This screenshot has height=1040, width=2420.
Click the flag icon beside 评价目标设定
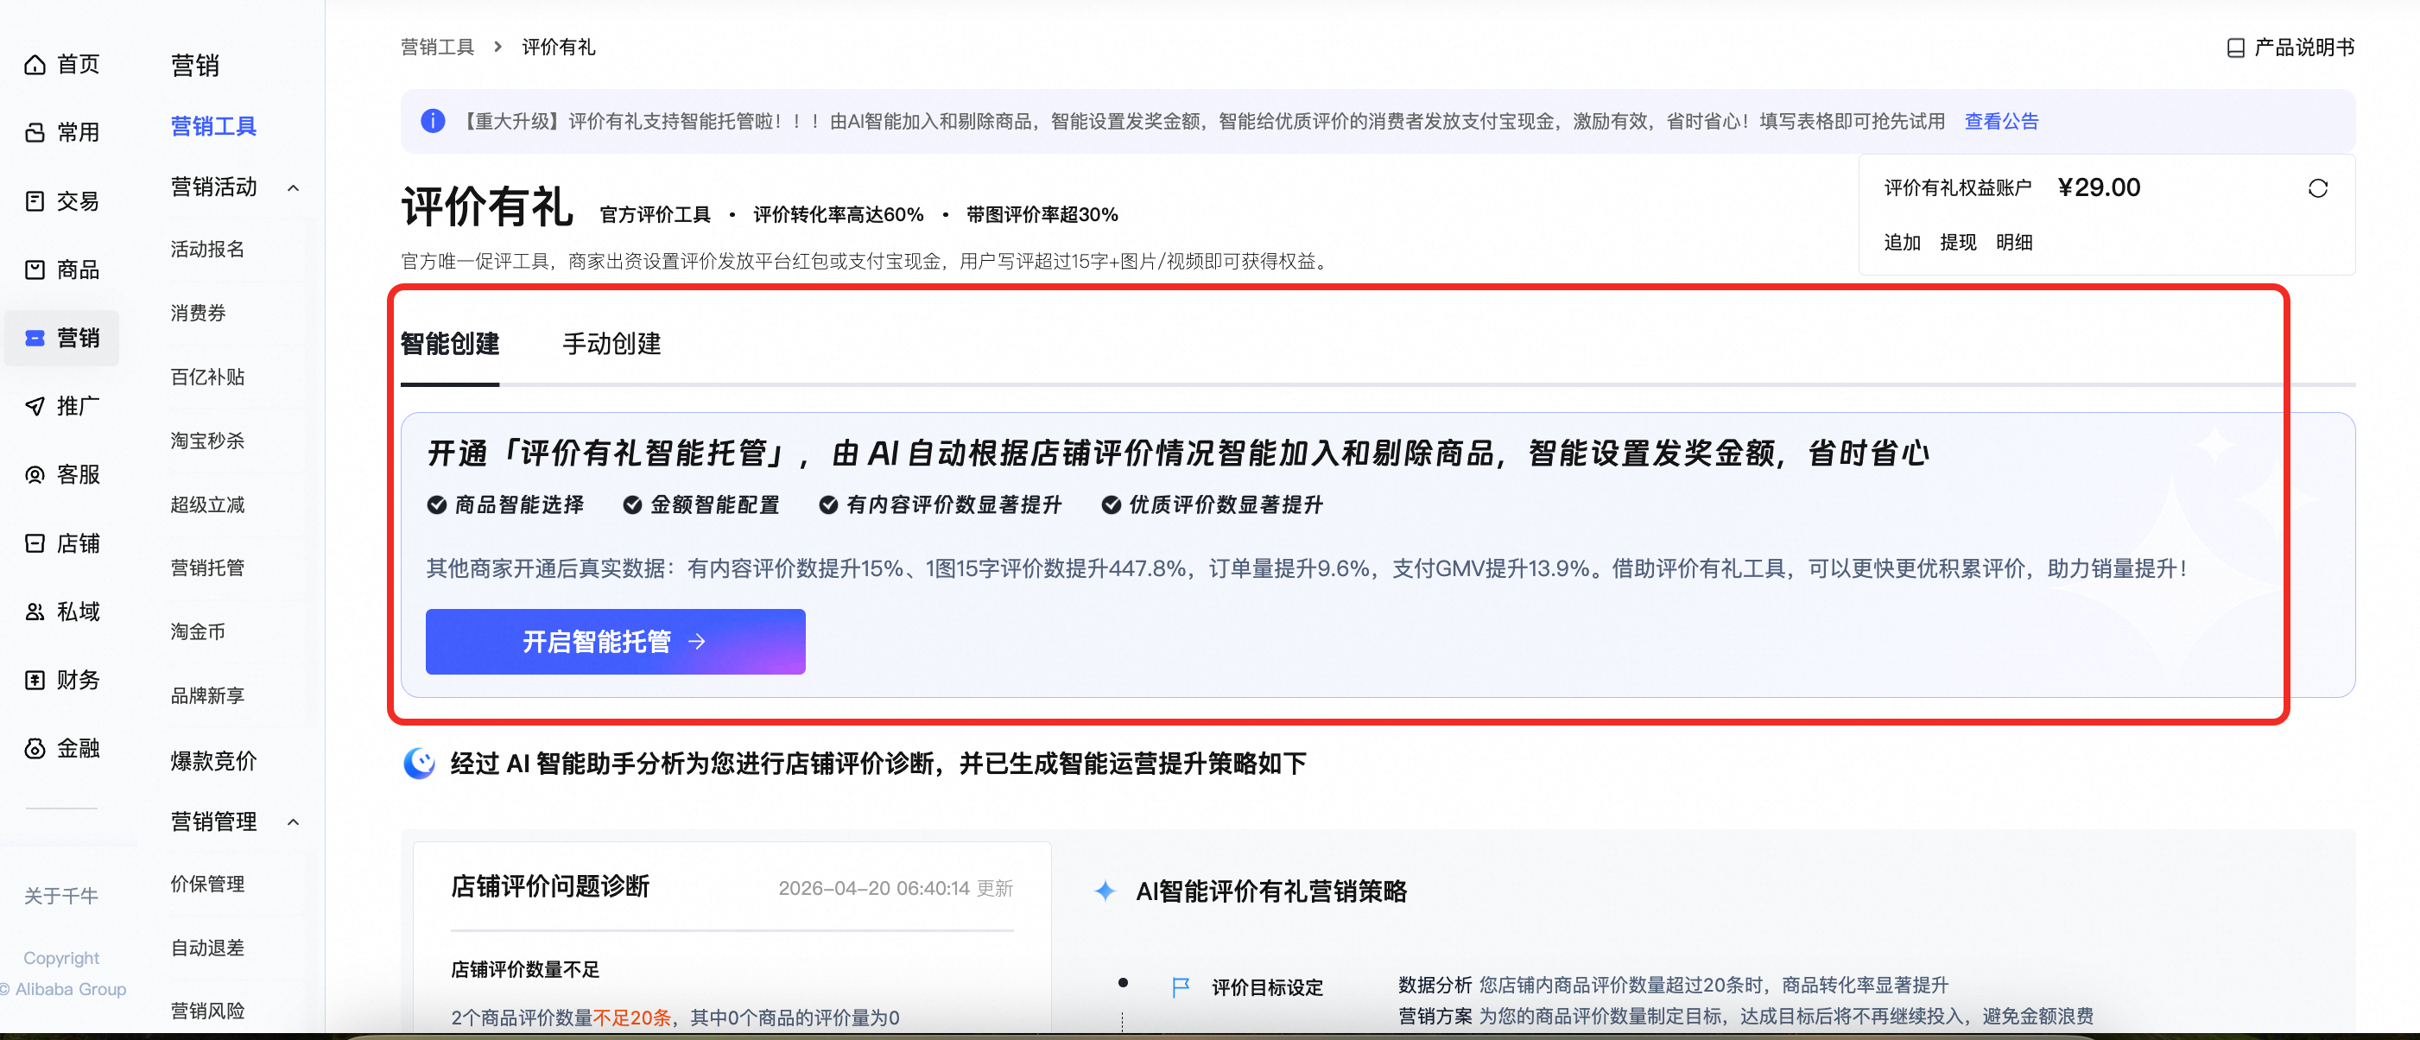[1181, 987]
